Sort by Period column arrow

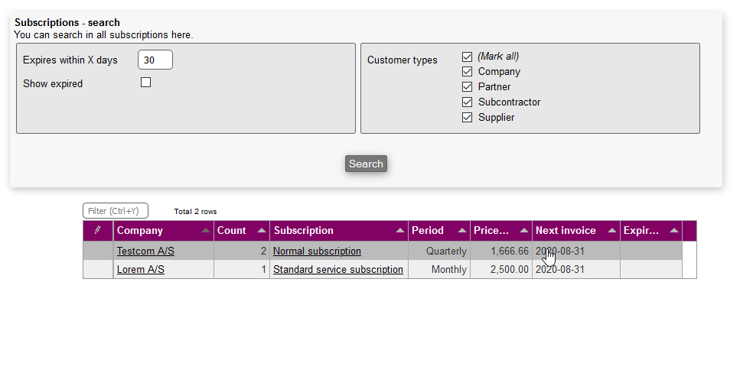coord(461,230)
